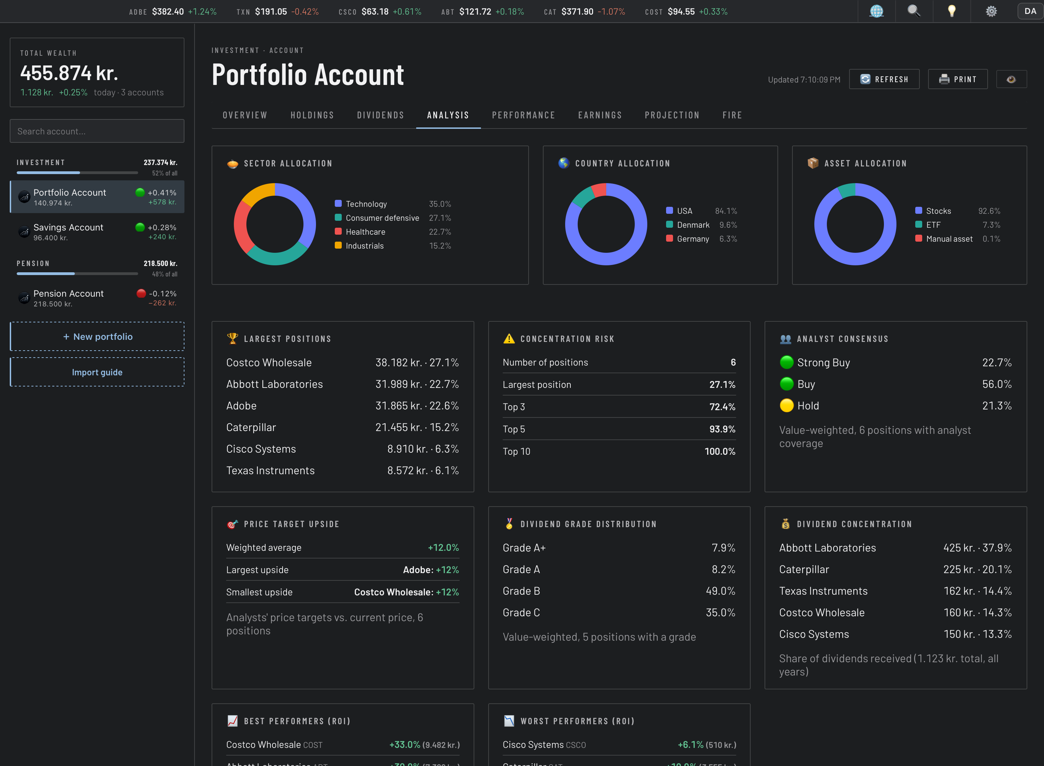Print the portfolio report
The image size is (1044, 766).
957,79
